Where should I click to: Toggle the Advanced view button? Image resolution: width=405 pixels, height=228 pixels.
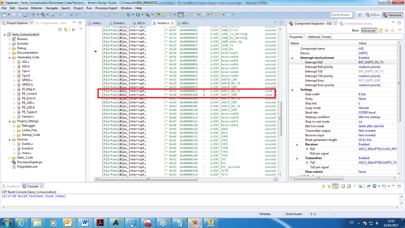click(369, 30)
